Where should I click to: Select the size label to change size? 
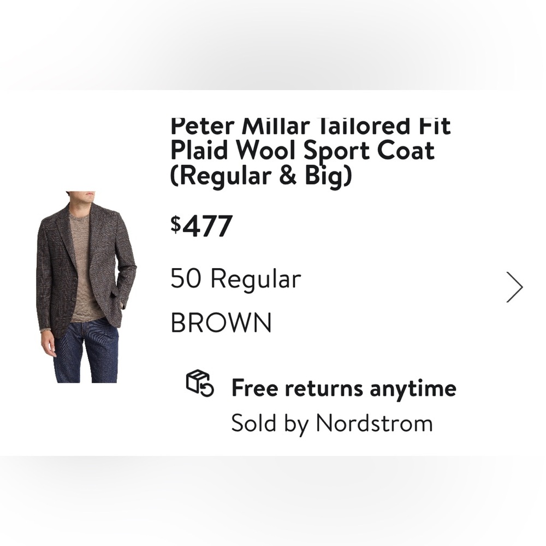(x=236, y=278)
